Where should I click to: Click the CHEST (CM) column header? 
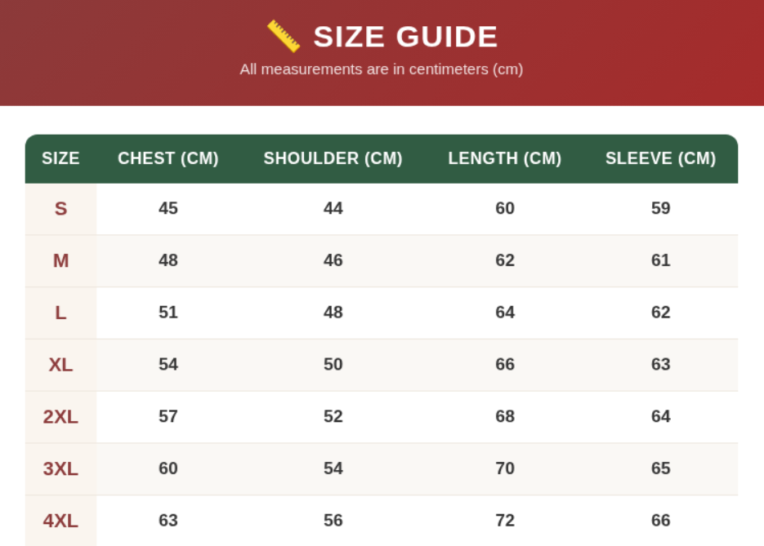[168, 158]
